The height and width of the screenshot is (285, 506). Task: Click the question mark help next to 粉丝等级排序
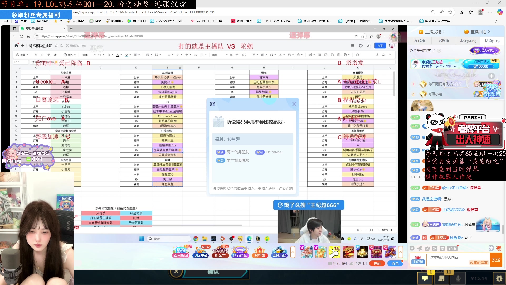(439, 50)
